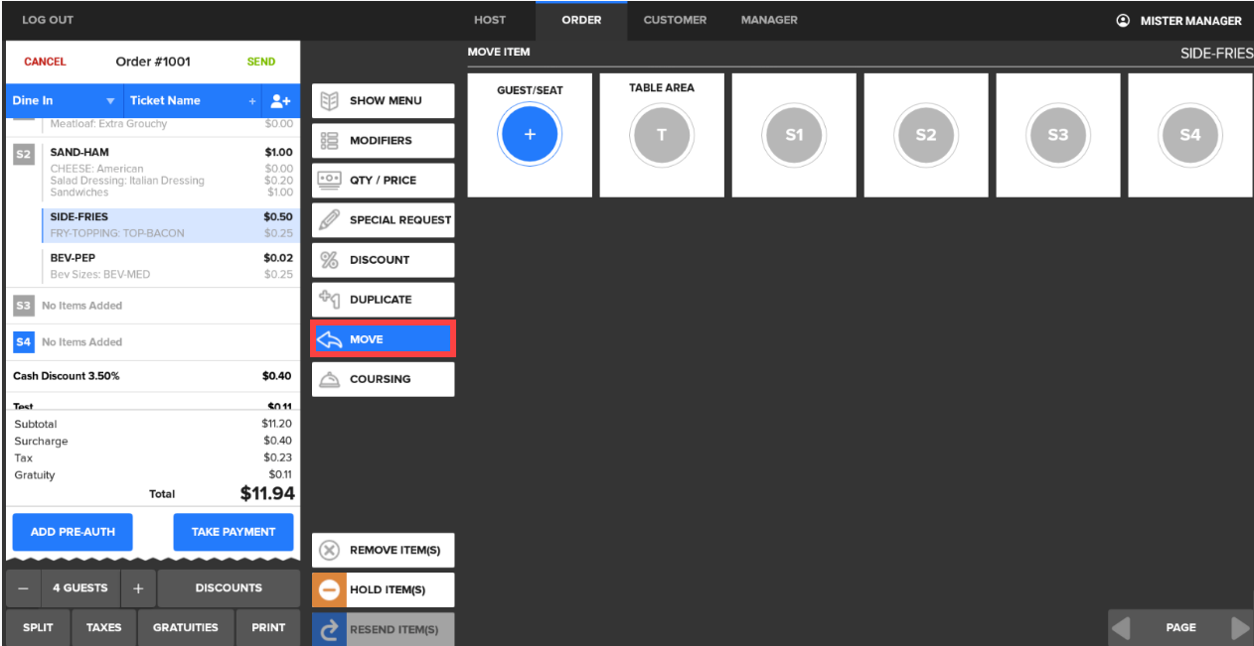Click the Remove Item(s) X circle icon
This screenshot has height=646, width=1254.
329,550
